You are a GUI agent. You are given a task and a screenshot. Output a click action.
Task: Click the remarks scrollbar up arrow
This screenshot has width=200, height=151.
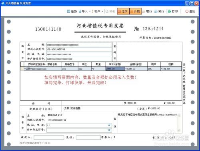(179, 115)
